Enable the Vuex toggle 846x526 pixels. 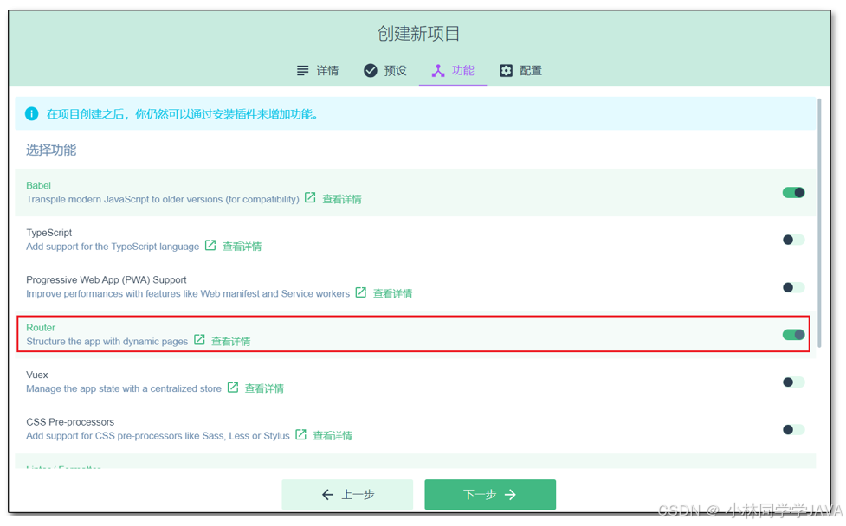pyautogui.click(x=794, y=382)
